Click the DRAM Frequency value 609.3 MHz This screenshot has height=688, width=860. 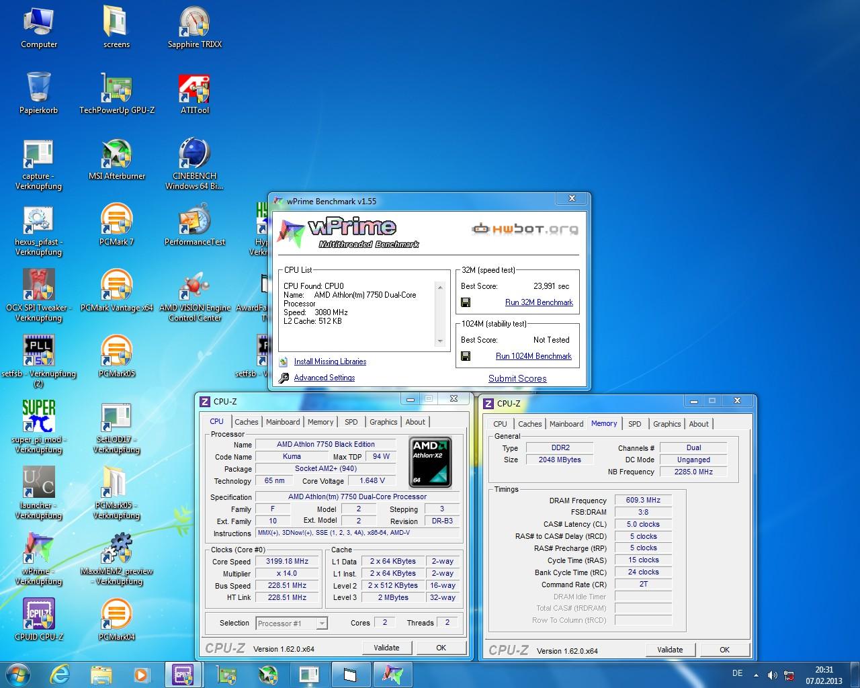(643, 501)
